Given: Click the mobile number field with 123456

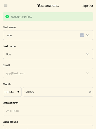Looking at the screenshot, I should 58,92.
